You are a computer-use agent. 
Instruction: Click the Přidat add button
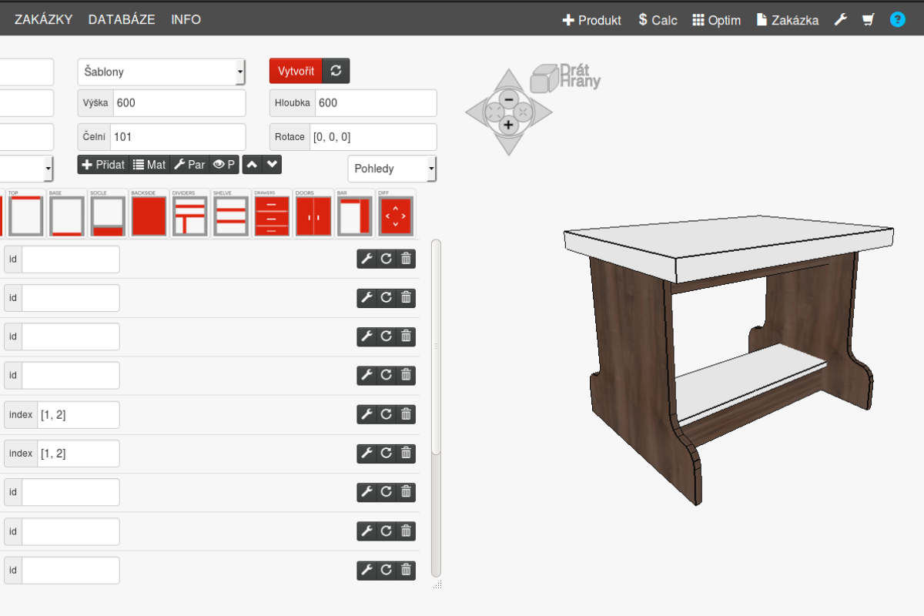click(x=103, y=165)
